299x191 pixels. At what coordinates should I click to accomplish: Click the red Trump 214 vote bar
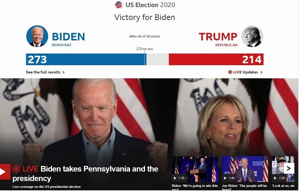tap(216, 60)
